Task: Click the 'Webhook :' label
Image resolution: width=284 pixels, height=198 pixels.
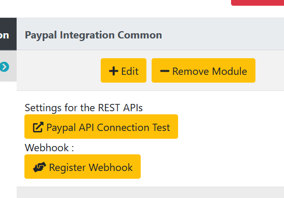Action: pyautogui.click(x=49, y=148)
